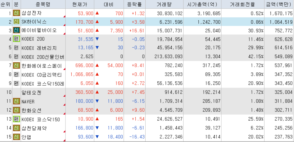This screenshot has height=142, width=294.
Task: Click the 신 badge beside 삼천당제약
Action: pyautogui.click(x=17, y=128)
